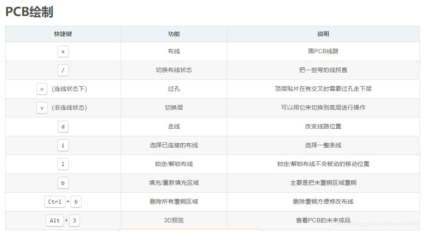Click the '锁定/解锁布线不会被动的移动位置' description
423x231 pixels.
click(323, 164)
